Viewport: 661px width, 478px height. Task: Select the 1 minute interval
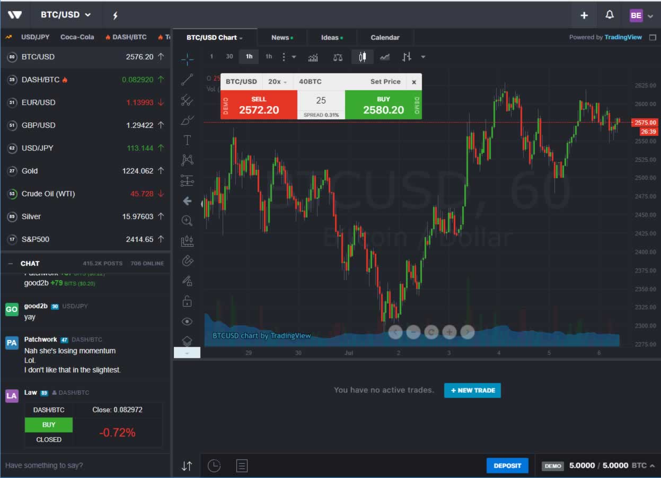click(x=211, y=57)
